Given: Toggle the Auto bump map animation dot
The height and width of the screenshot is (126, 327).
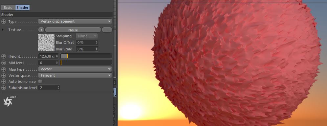Looking at the screenshot, I should click(x=4, y=81).
